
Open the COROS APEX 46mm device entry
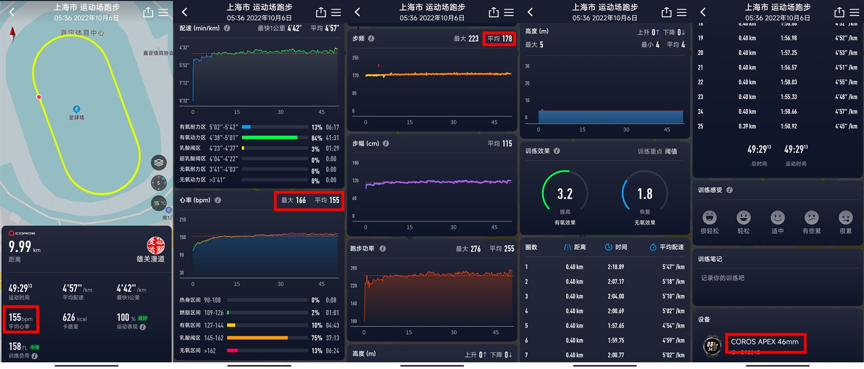(x=764, y=343)
